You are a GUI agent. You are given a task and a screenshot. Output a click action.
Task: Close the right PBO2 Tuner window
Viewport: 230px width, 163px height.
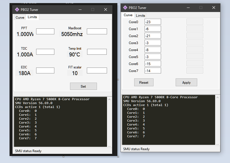[x=214, y=8]
